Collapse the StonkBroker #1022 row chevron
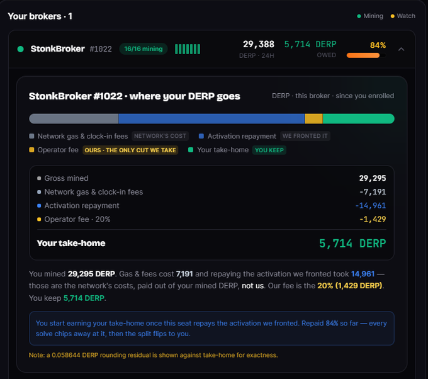The height and width of the screenshot is (379, 428). click(x=401, y=49)
